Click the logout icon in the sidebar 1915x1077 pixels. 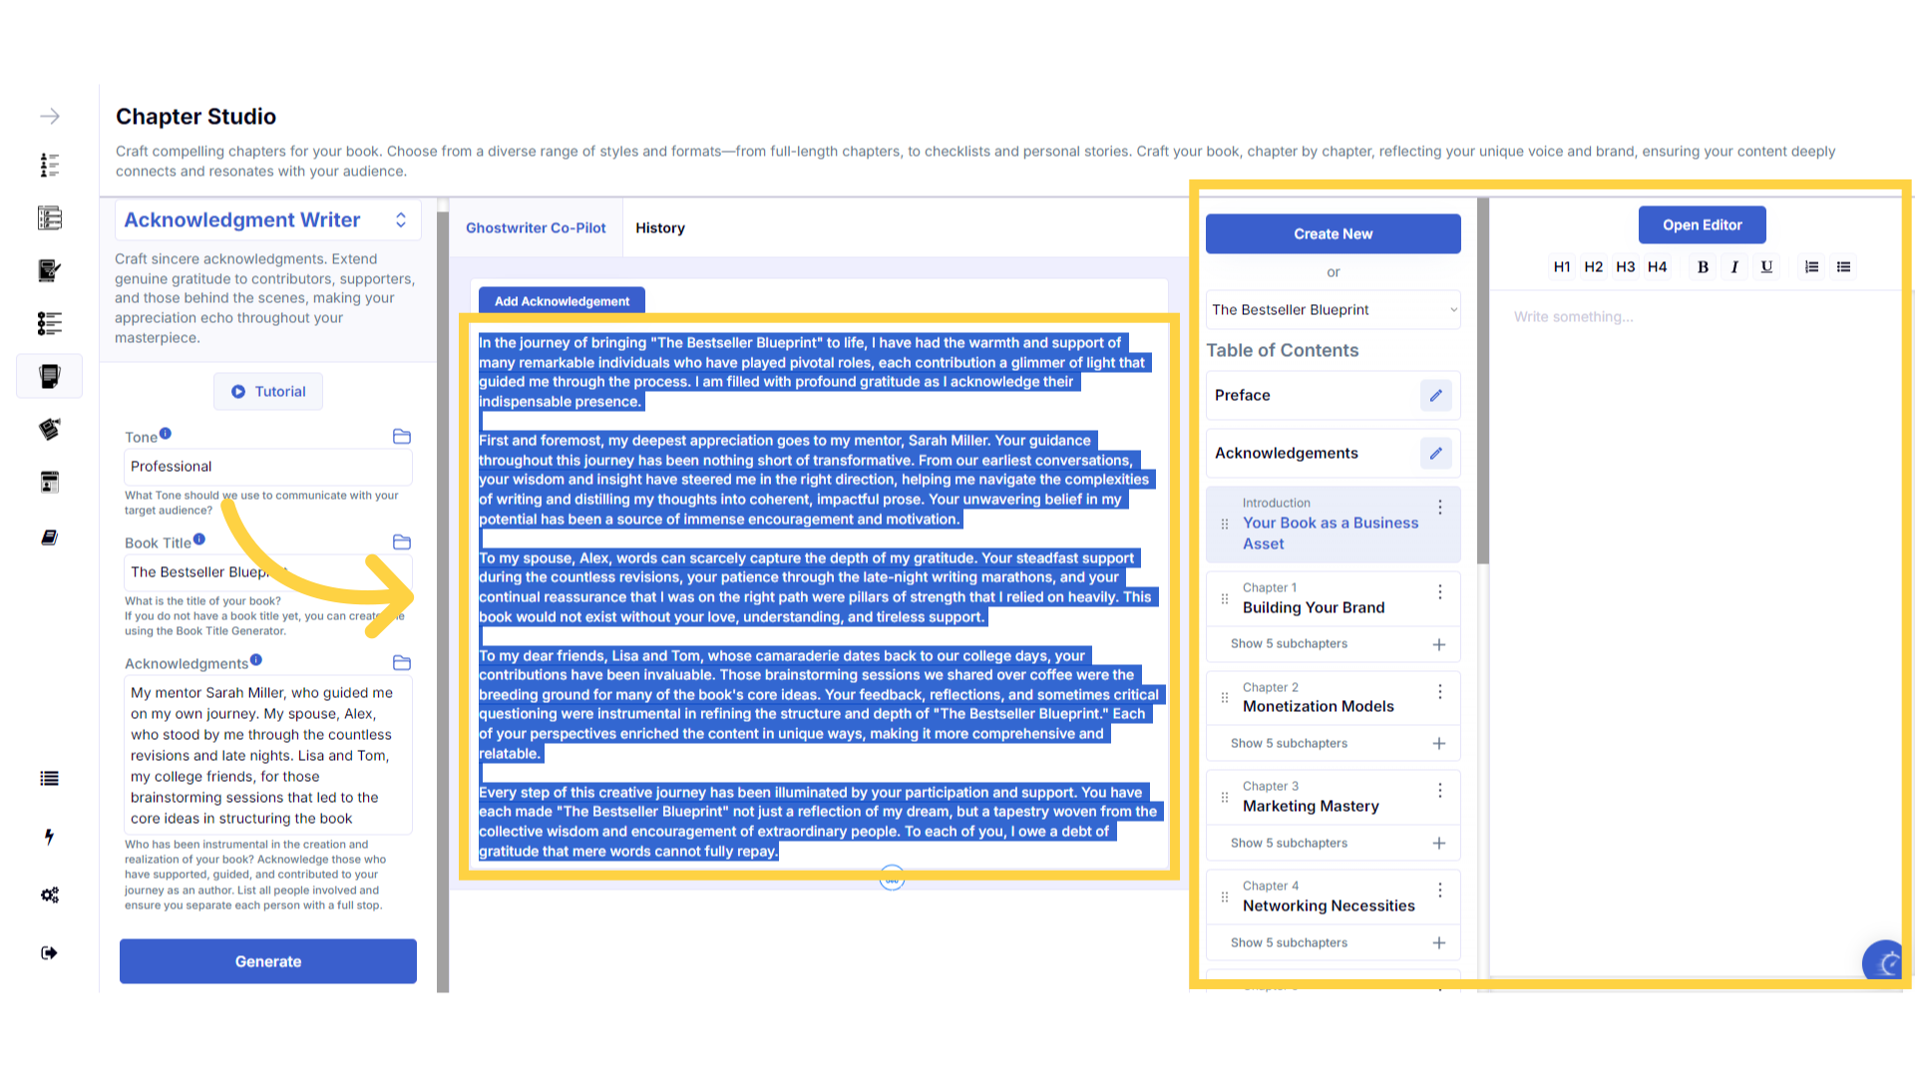[x=50, y=953]
